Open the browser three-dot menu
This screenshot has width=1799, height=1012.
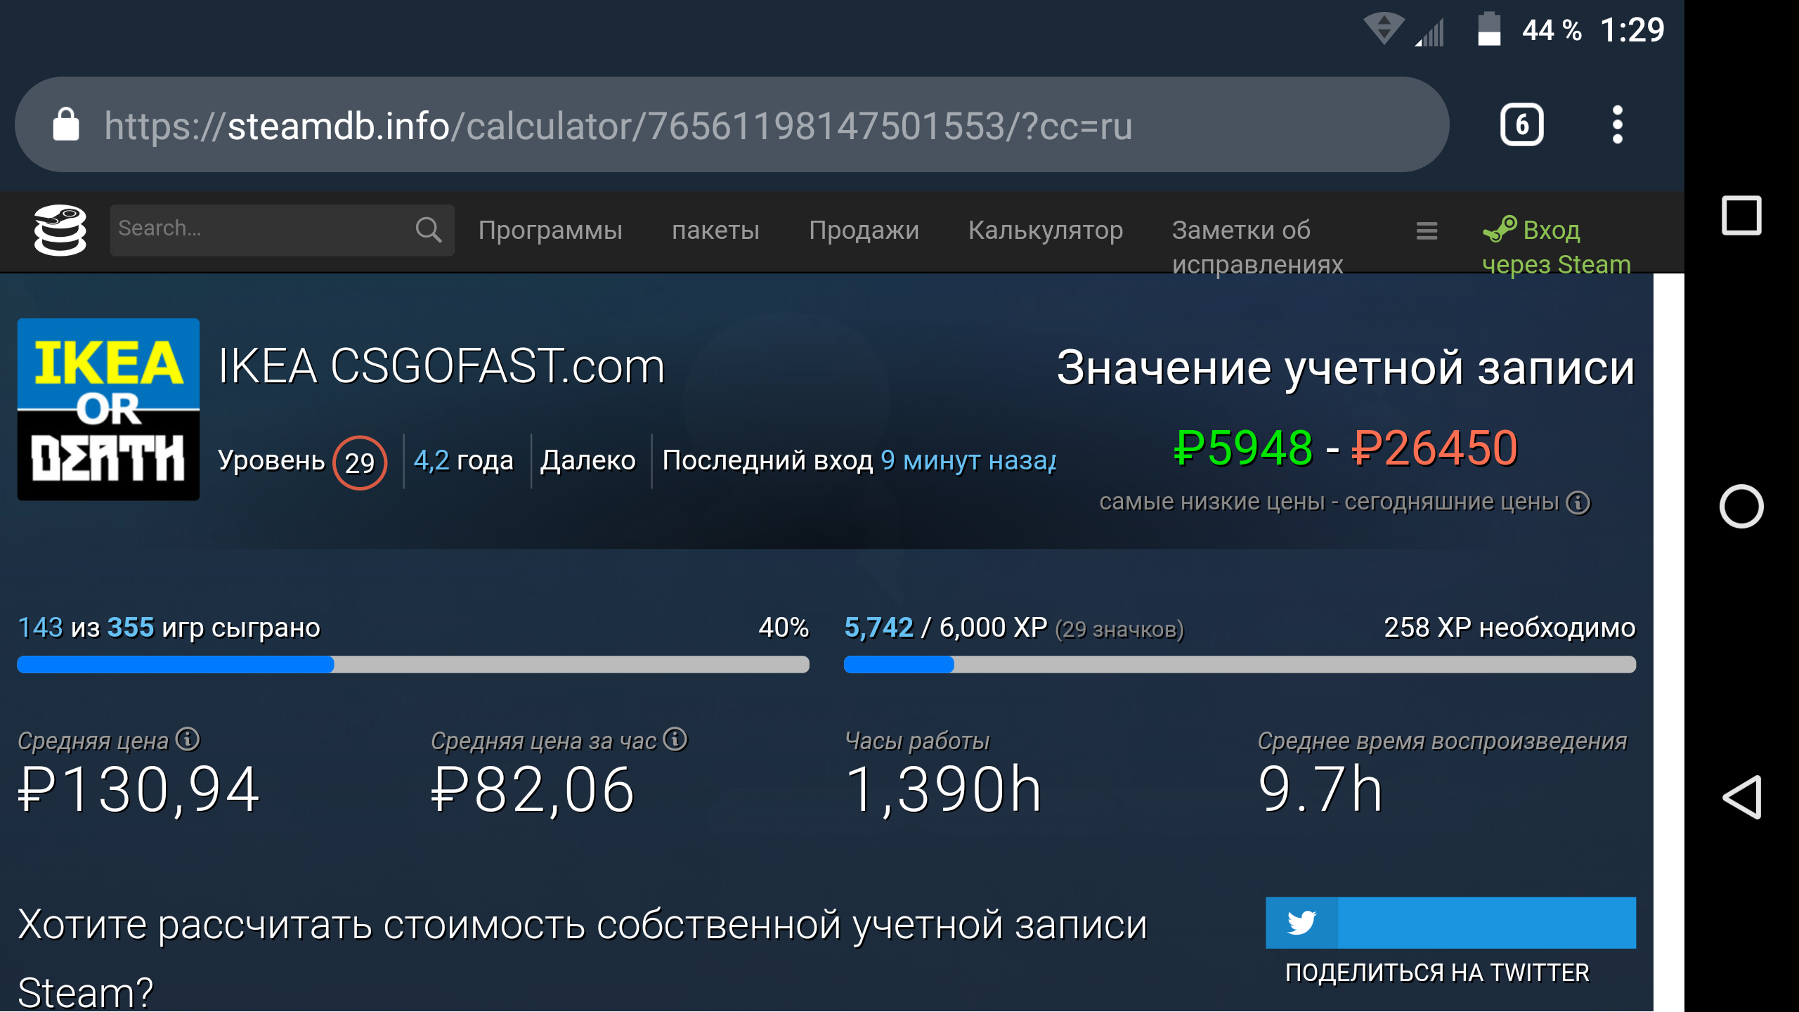pyautogui.click(x=1617, y=125)
